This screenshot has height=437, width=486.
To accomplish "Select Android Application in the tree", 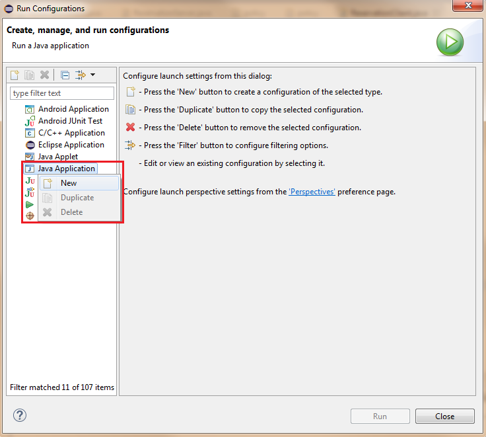I will (x=73, y=109).
